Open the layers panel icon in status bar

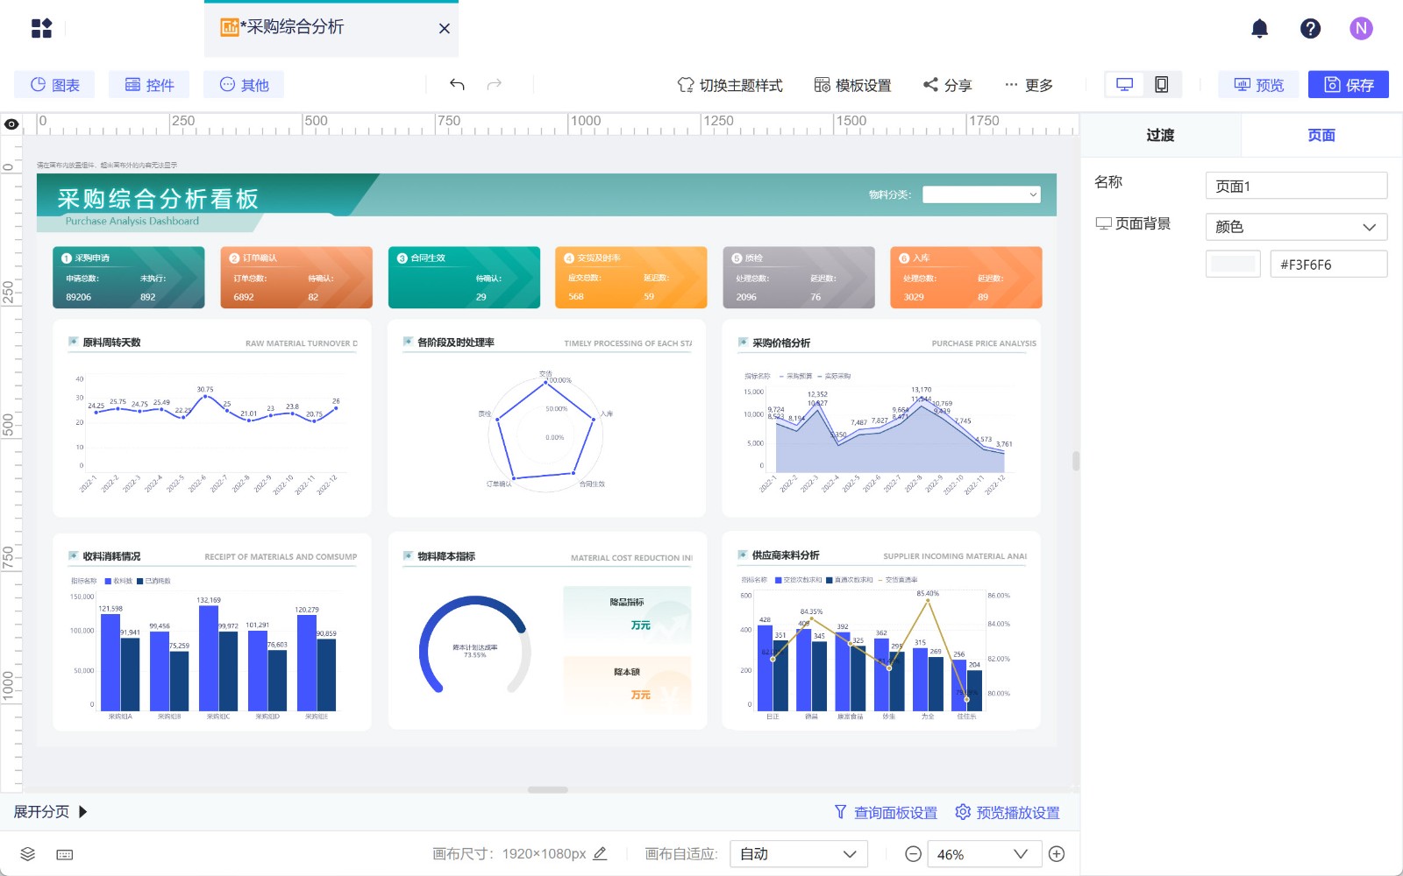point(28,854)
